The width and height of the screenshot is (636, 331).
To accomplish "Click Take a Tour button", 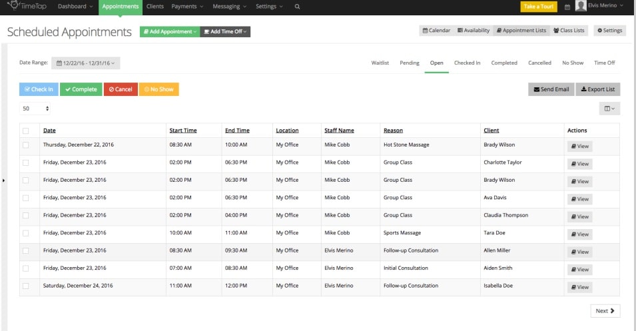I will 539,7.
